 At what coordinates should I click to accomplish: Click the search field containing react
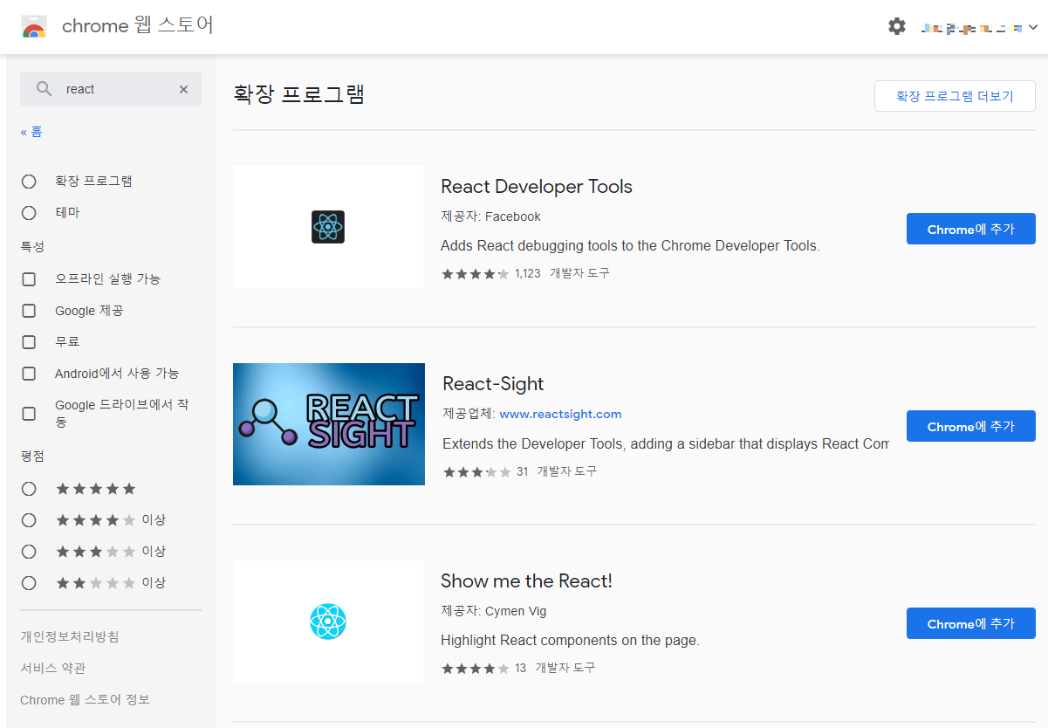[x=111, y=89]
